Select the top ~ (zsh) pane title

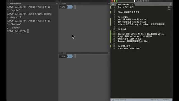pos(64,4)
